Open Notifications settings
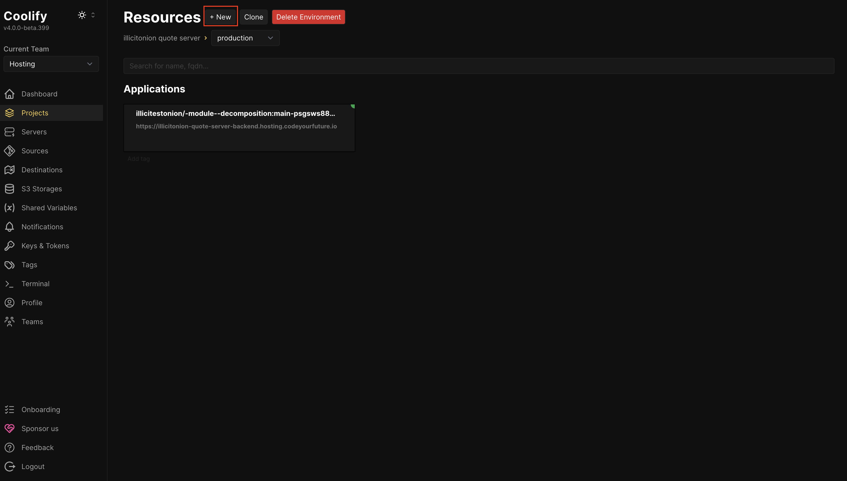 click(x=43, y=227)
